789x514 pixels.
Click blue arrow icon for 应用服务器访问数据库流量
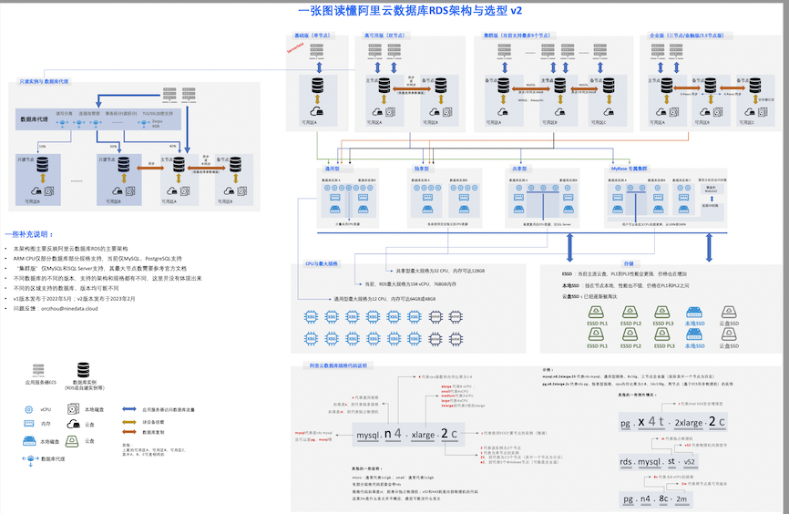tap(129, 409)
